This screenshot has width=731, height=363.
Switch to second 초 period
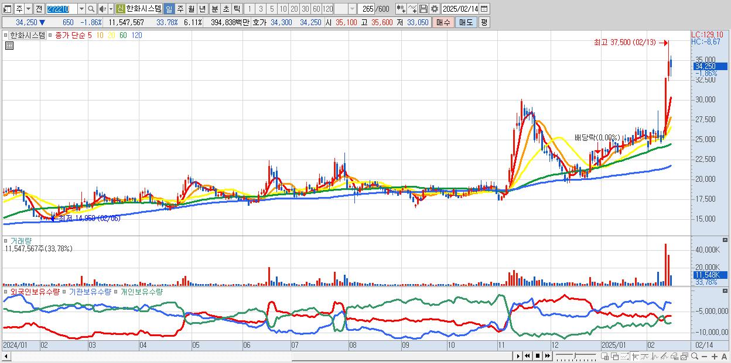226,9
